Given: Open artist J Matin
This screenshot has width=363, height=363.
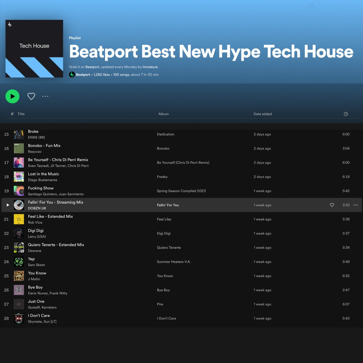Looking at the screenshot, I should point(34,279).
